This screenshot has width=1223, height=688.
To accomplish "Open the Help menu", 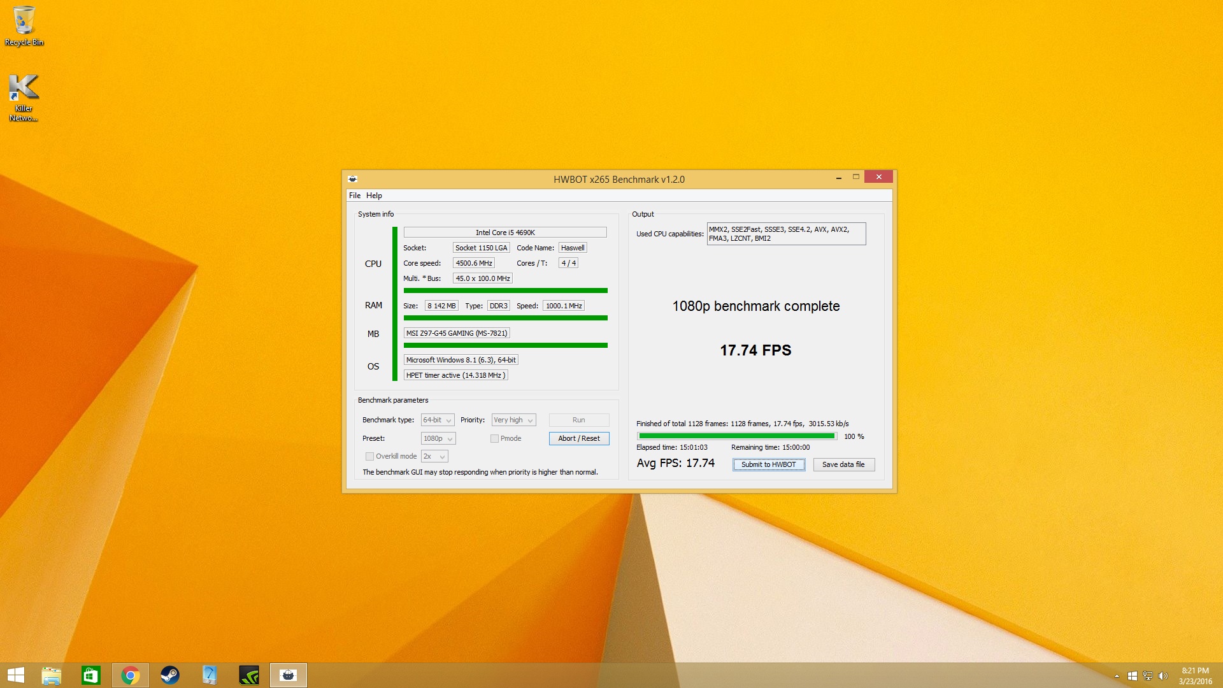I will point(374,196).
